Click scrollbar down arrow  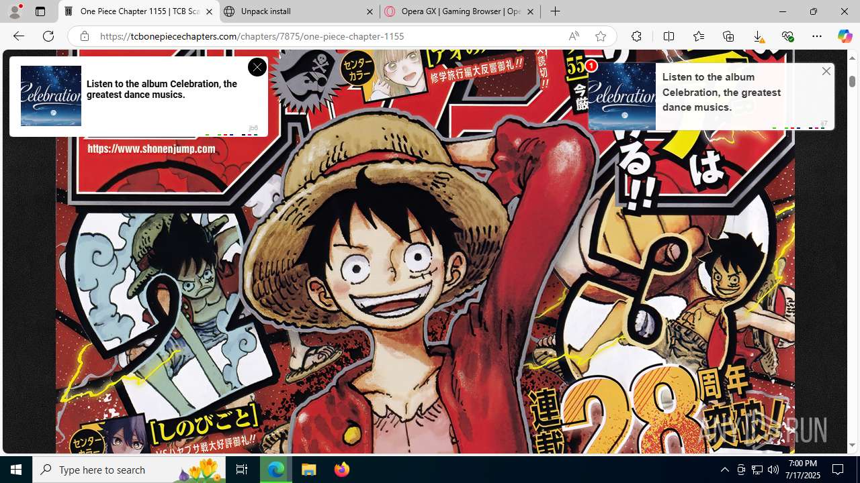(x=852, y=445)
